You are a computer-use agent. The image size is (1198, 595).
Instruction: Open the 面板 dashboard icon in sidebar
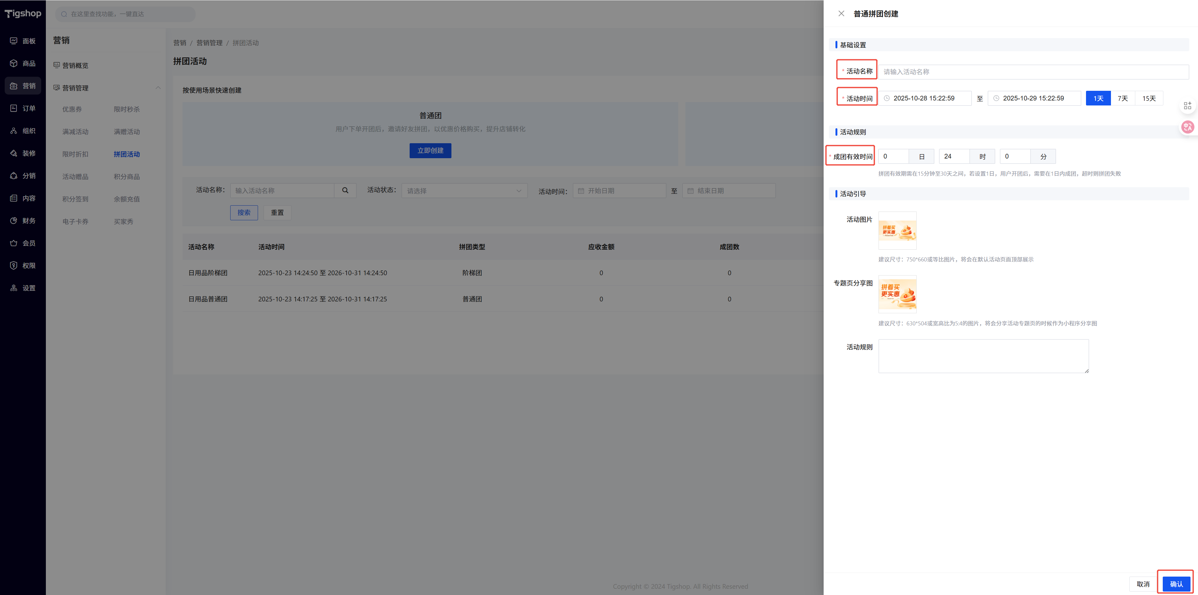click(14, 41)
